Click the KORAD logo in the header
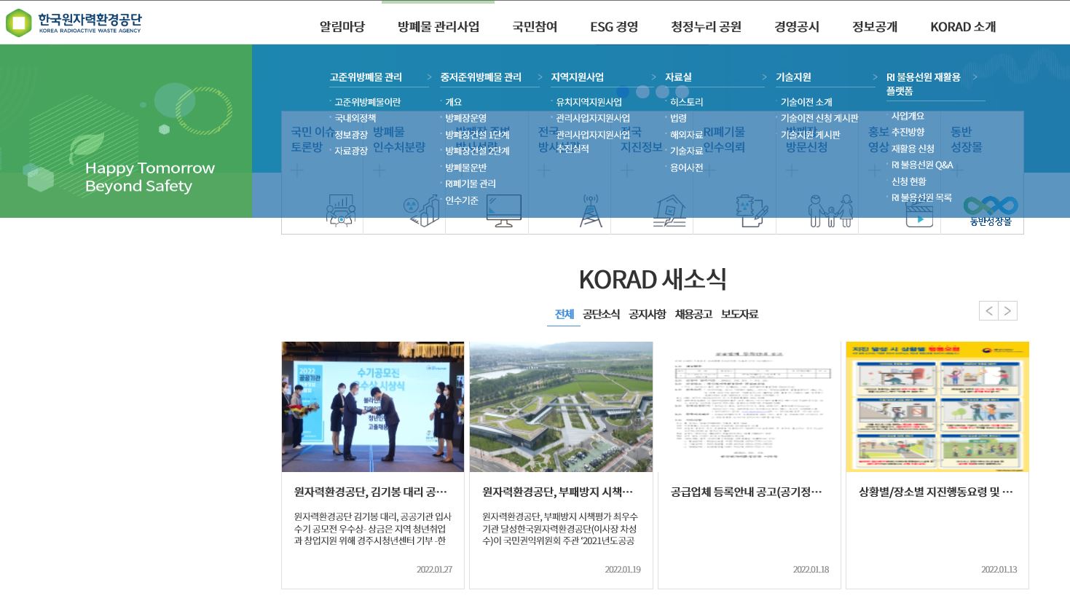 point(74,23)
